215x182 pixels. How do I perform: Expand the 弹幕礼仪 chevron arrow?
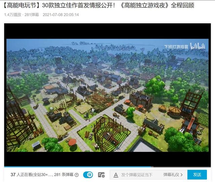tap(181, 175)
